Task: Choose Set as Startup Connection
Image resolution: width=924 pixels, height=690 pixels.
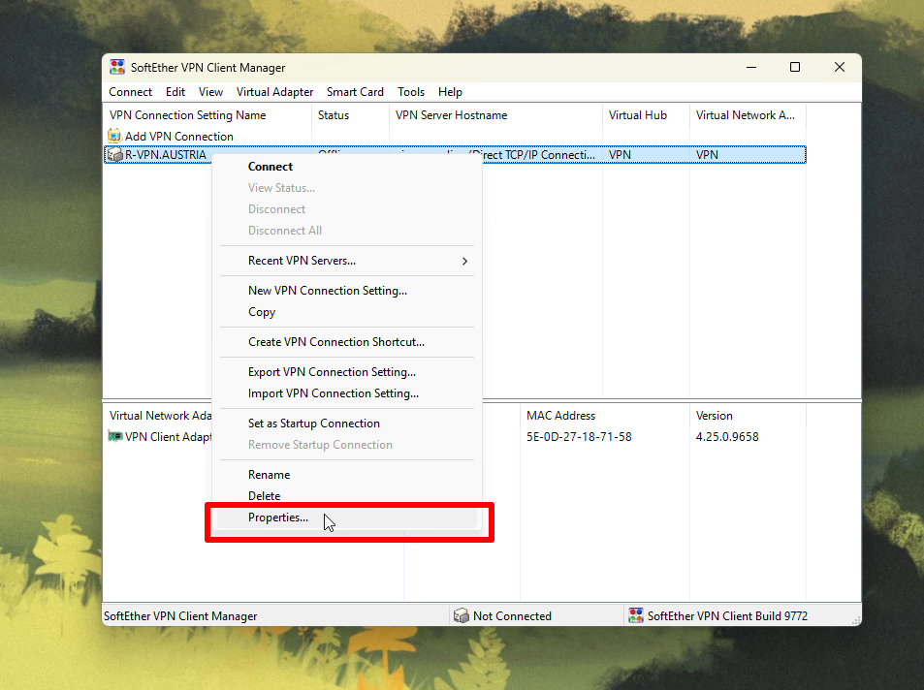Action: (x=313, y=423)
